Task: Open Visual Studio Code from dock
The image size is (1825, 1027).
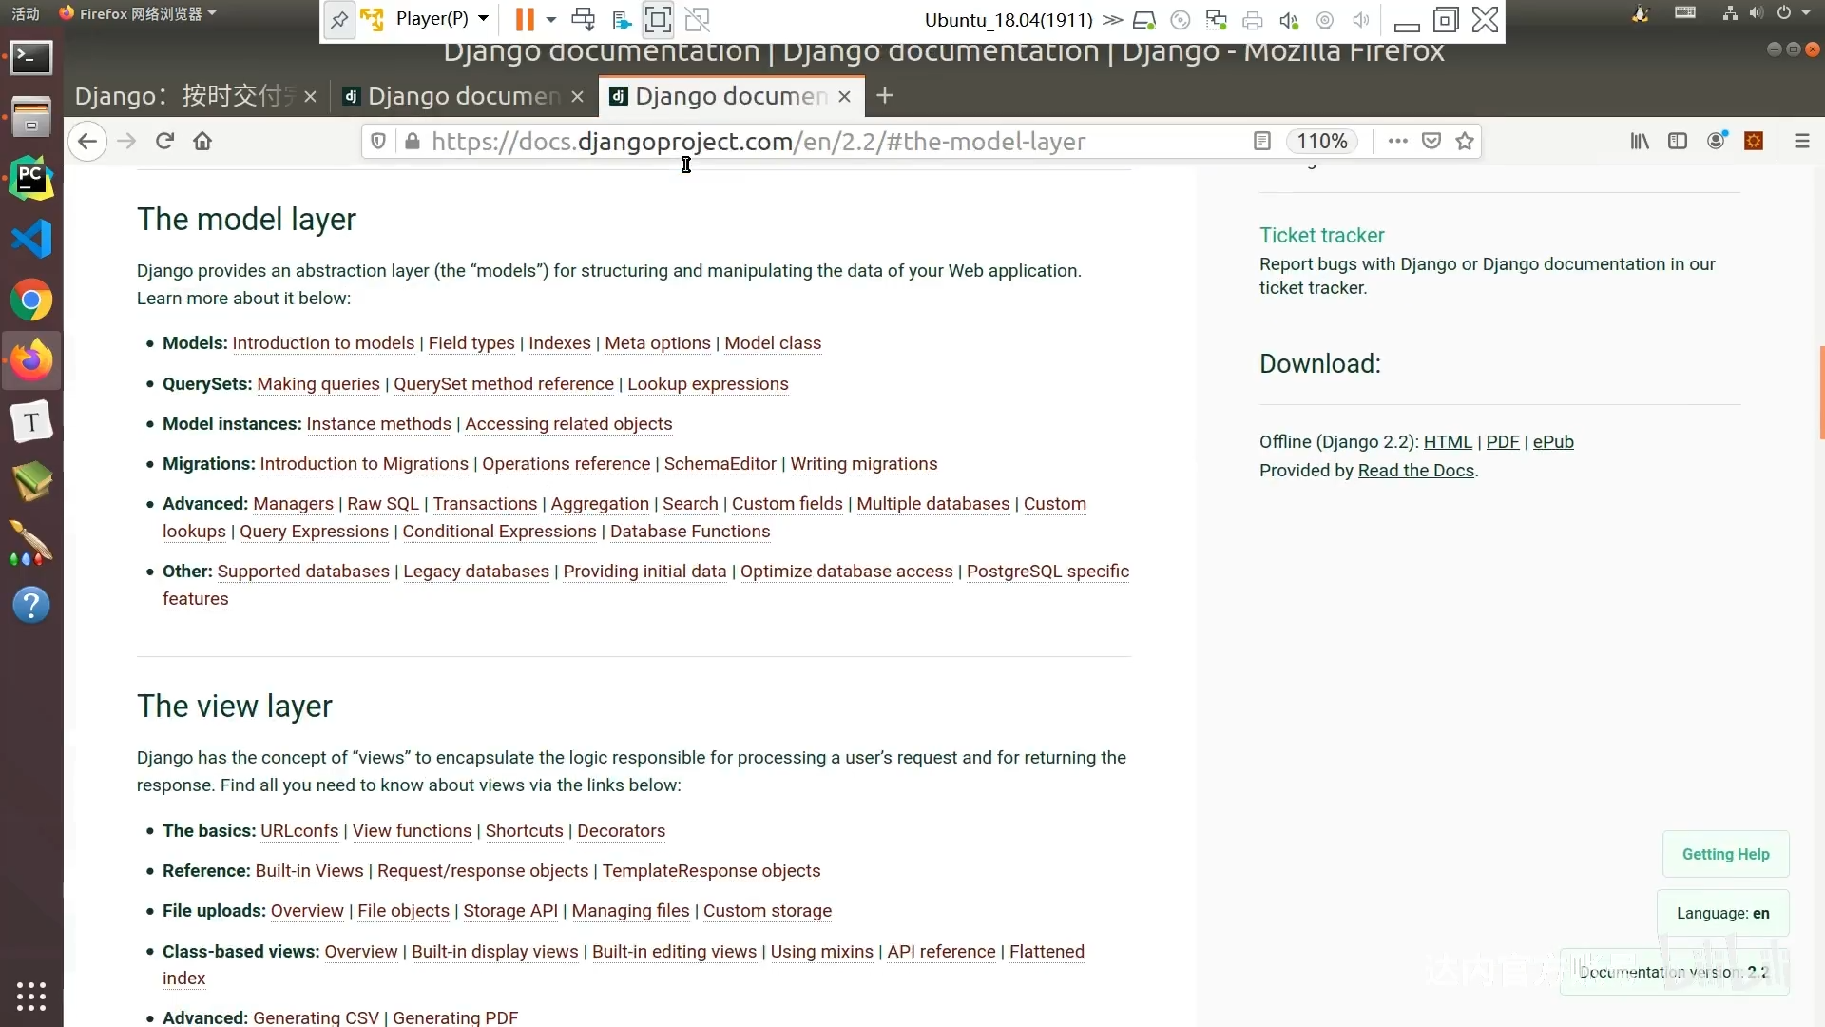Action: (31, 239)
